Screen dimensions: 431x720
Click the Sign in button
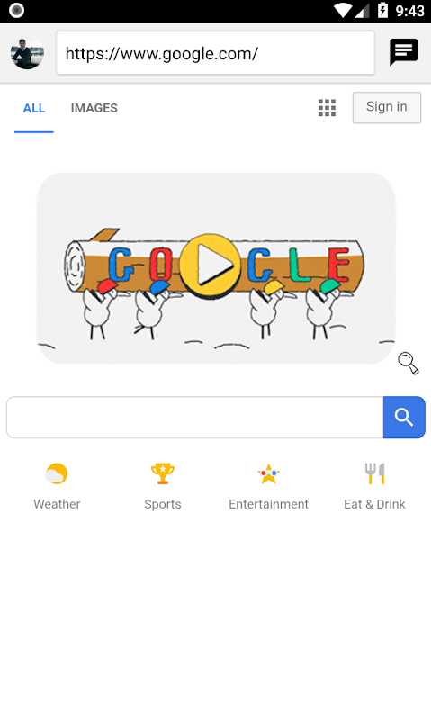pyautogui.click(x=387, y=107)
